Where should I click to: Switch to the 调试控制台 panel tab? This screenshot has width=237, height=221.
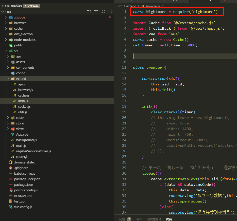pos(154,219)
